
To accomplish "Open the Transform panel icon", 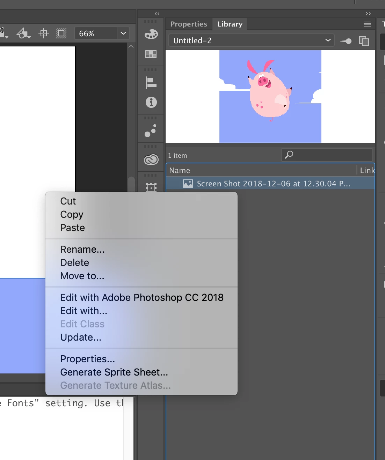I will pyautogui.click(x=151, y=187).
